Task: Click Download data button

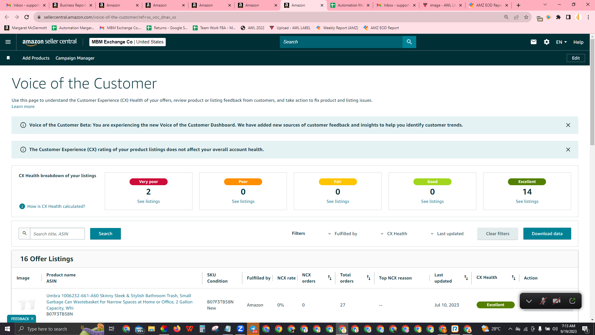Action: [547, 234]
